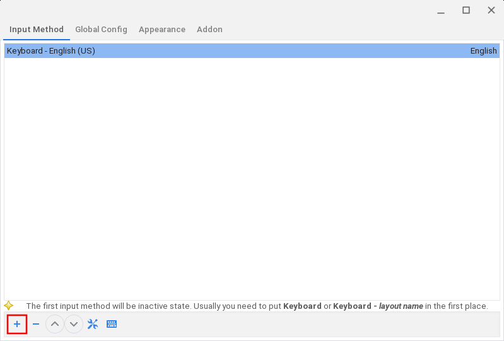Click the yellow star hint icon
Screen dimensions: 504x341
click(9, 306)
